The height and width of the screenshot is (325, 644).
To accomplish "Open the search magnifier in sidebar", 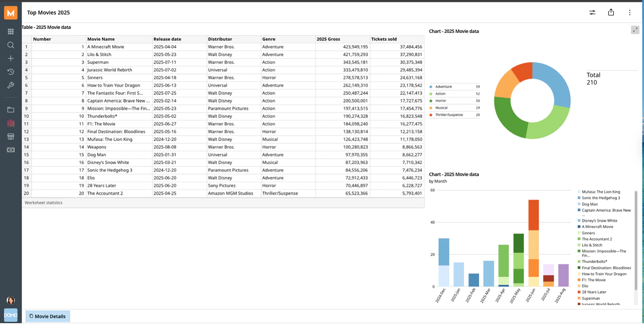I will 11,45.
